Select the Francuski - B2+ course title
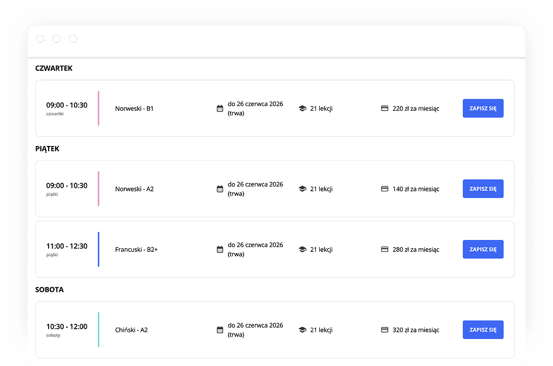 (136, 250)
